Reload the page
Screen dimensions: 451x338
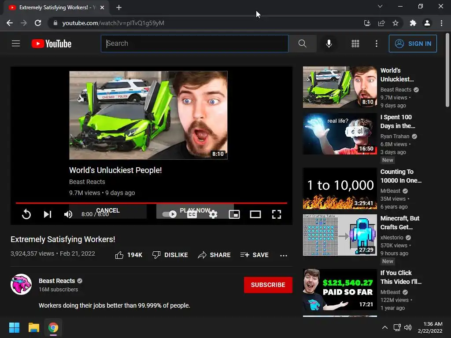pyautogui.click(x=38, y=23)
